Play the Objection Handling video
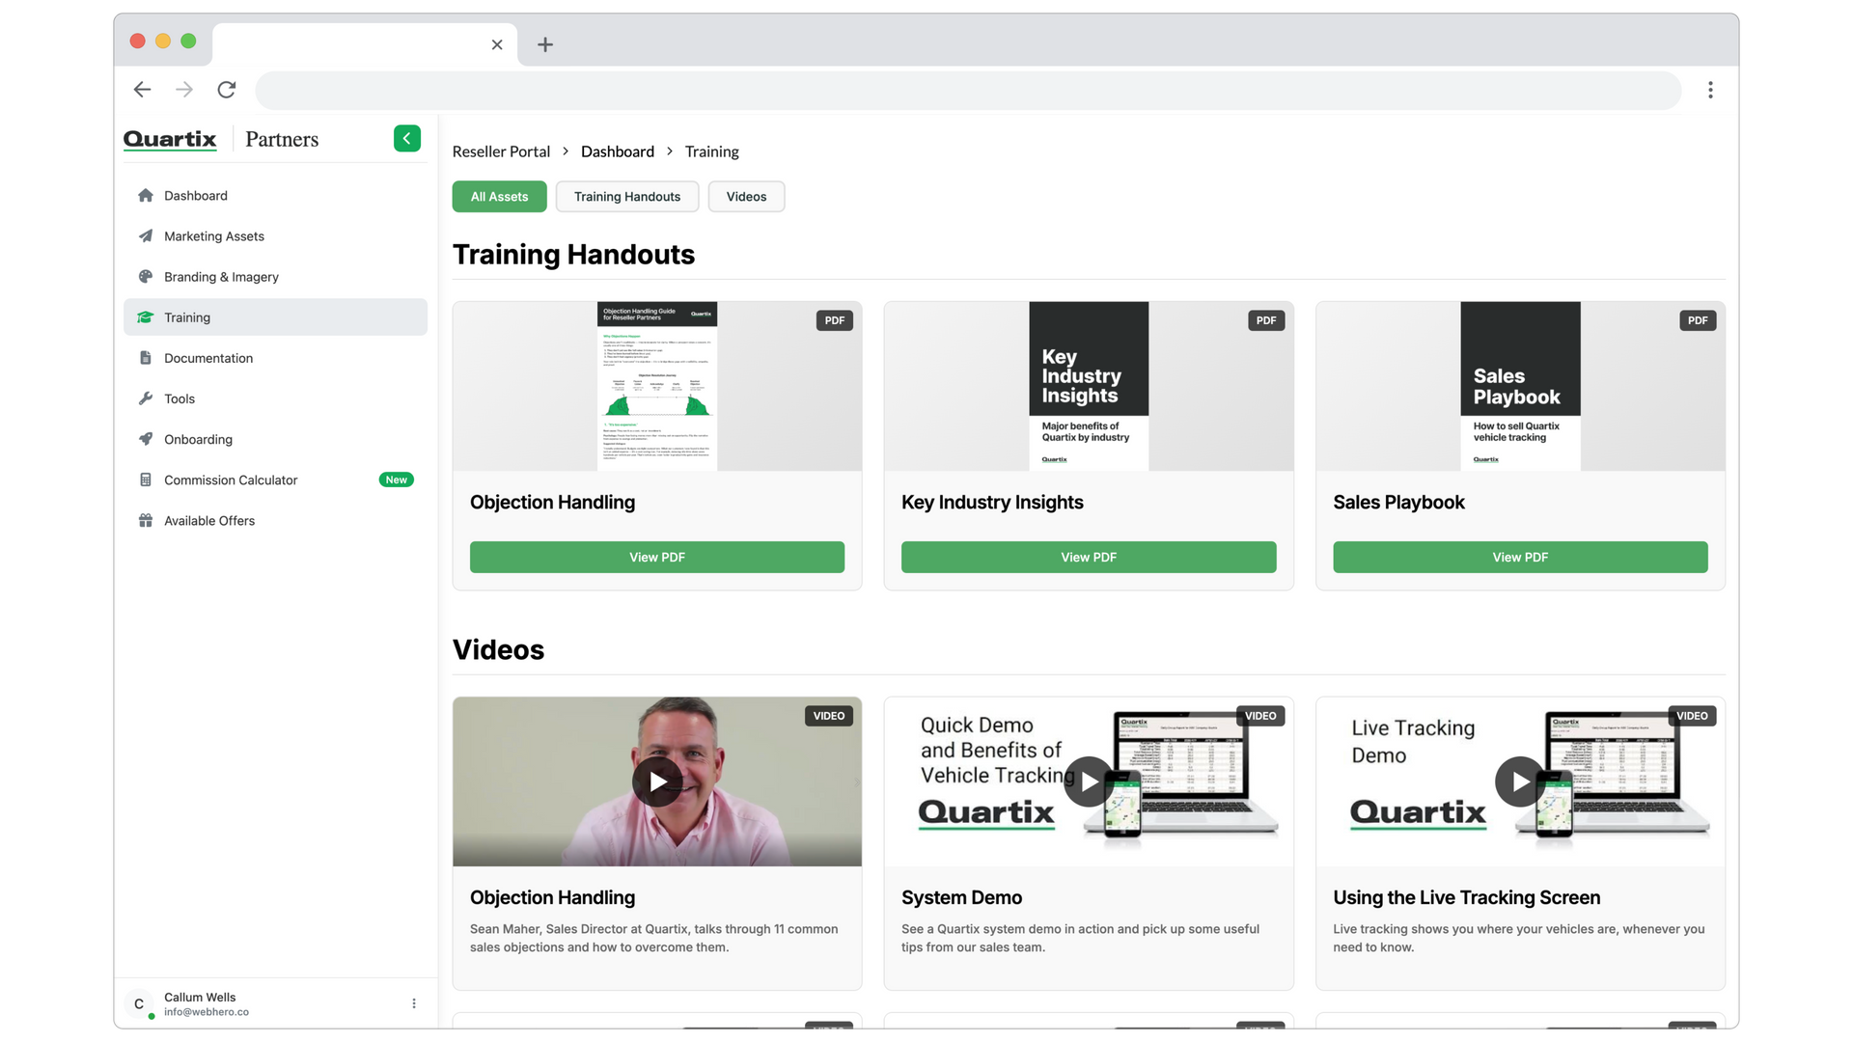The width and height of the screenshot is (1853, 1042). coord(657,781)
